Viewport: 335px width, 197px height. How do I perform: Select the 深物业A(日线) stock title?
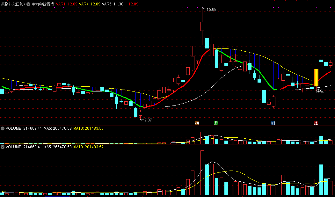(13, 4)
